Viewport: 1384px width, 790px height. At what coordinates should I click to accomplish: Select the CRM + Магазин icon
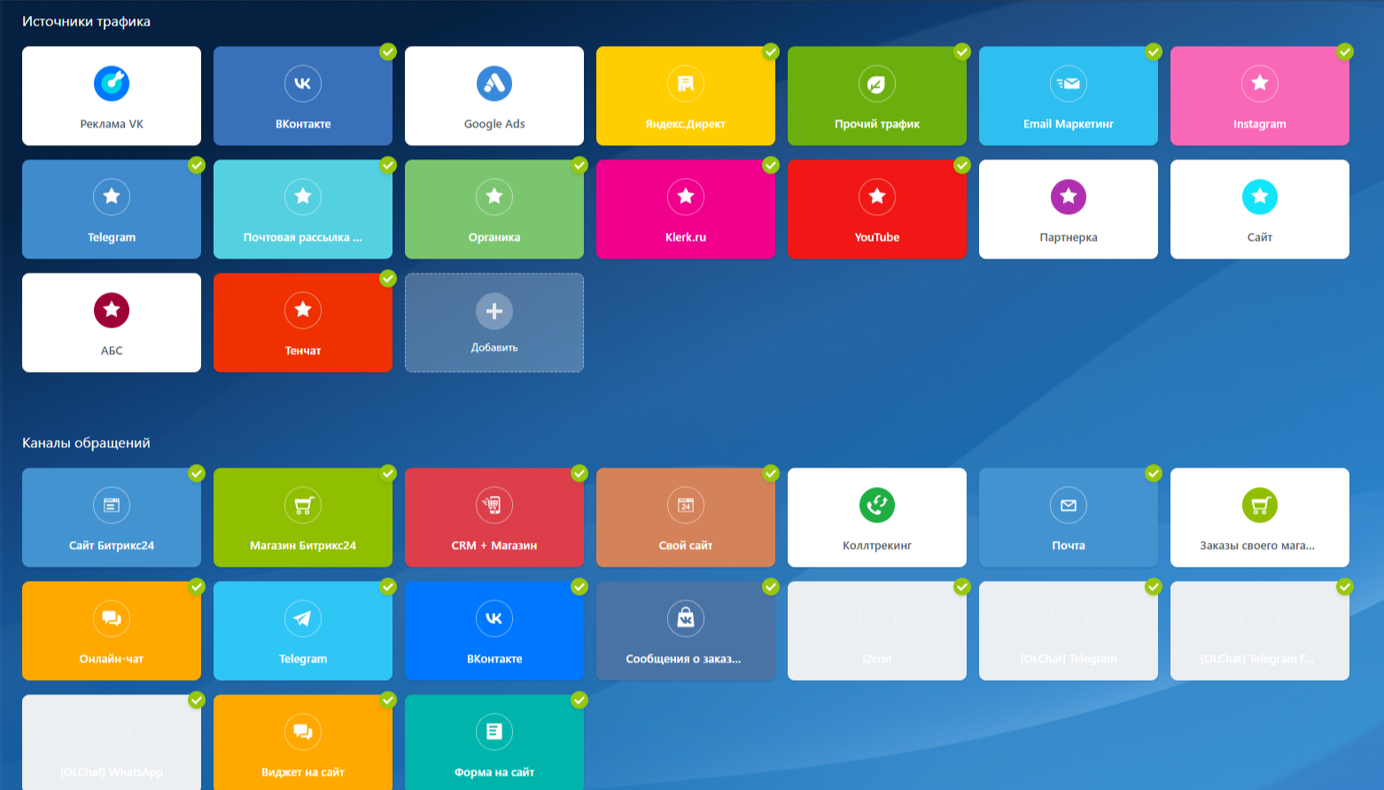(x=494, y=505)
